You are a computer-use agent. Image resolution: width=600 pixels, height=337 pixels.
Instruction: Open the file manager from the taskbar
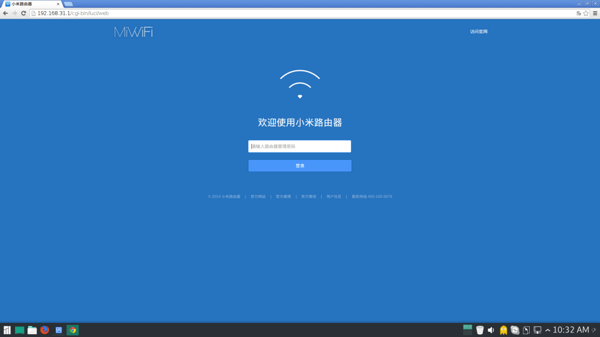click(x=32, y=331)
